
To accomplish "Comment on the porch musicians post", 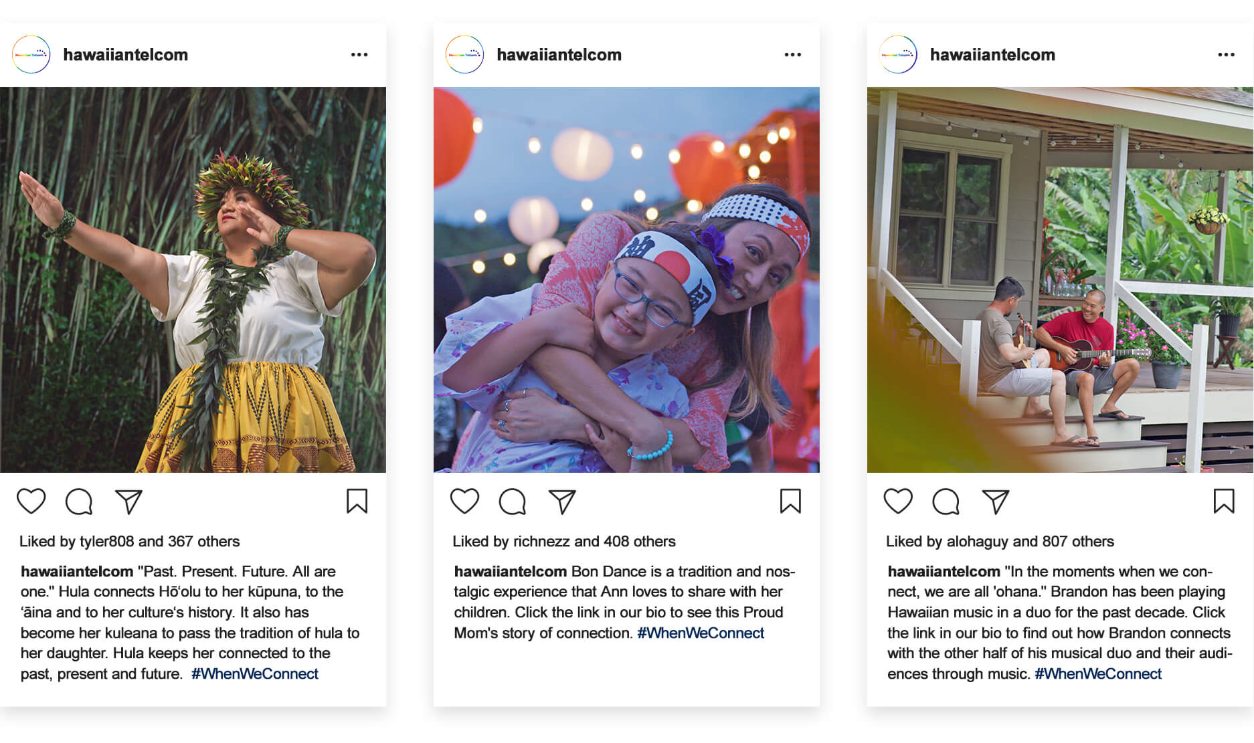I will tap(946, 502).
